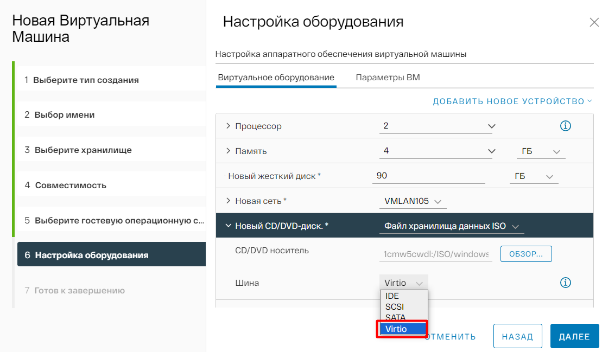Expand the Новая сеть row

[x=228, y=201]
